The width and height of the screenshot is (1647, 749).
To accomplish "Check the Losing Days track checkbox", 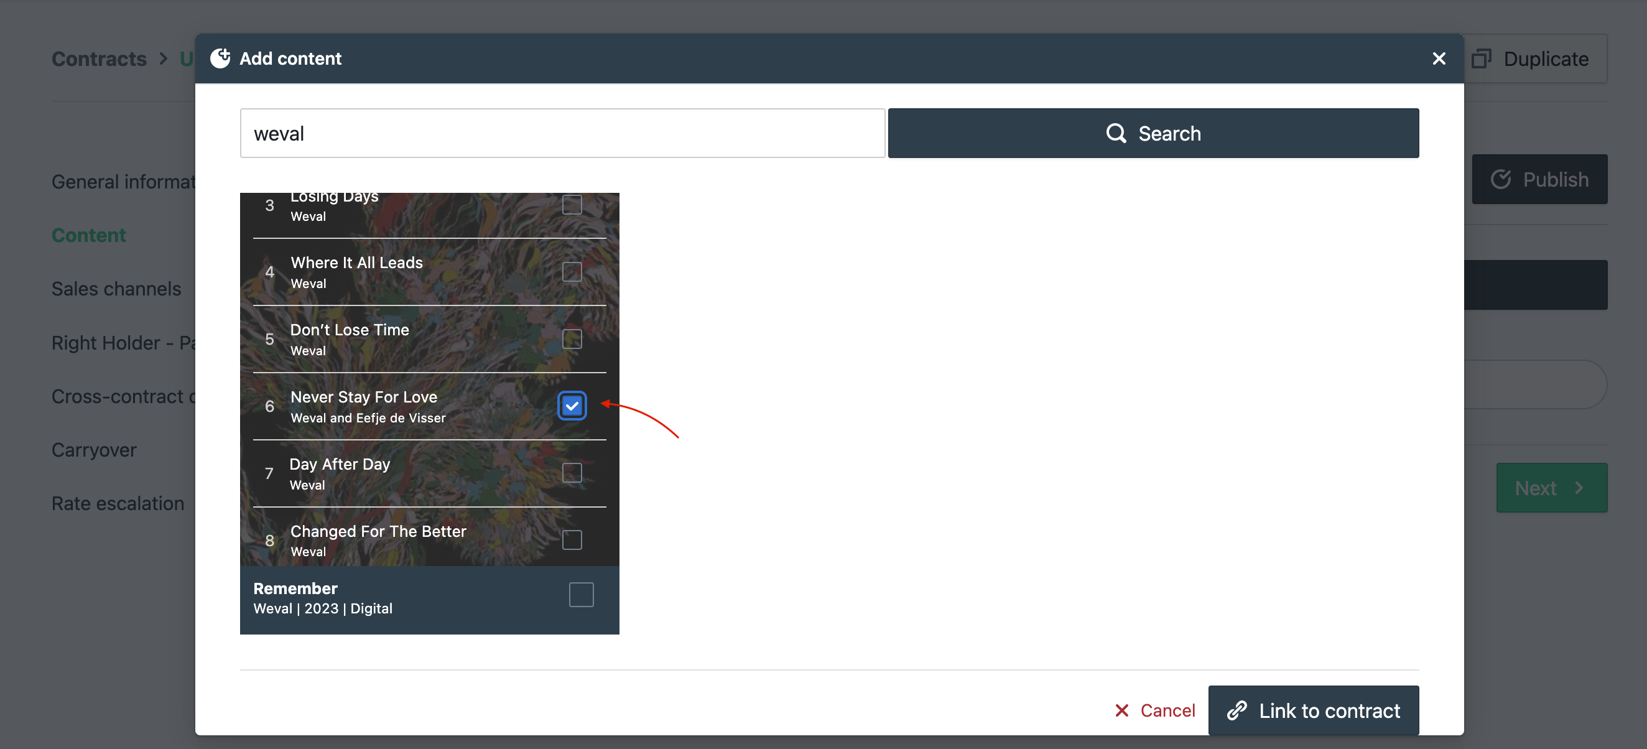I will [x=572, y=205].
